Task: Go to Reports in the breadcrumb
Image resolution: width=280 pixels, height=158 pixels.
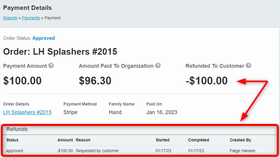Action: (10, 18)
